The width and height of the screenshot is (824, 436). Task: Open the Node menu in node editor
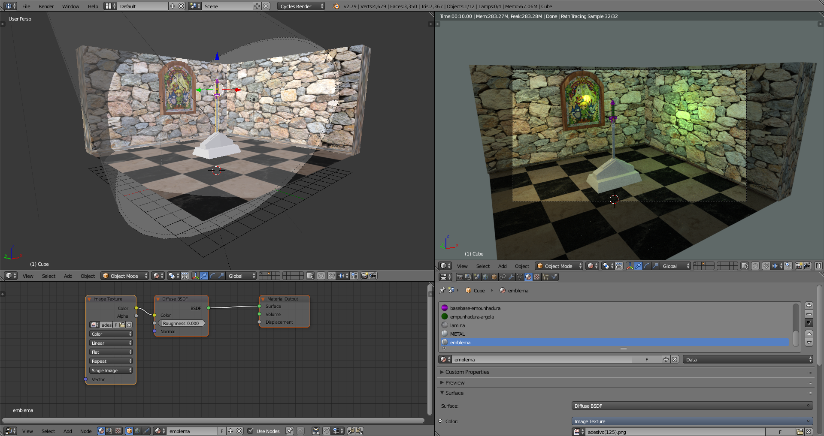(86, 431)
